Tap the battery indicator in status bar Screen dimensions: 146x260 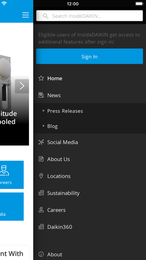(139, 4)
